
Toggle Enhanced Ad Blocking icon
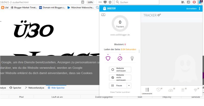(x=120, y=58)
